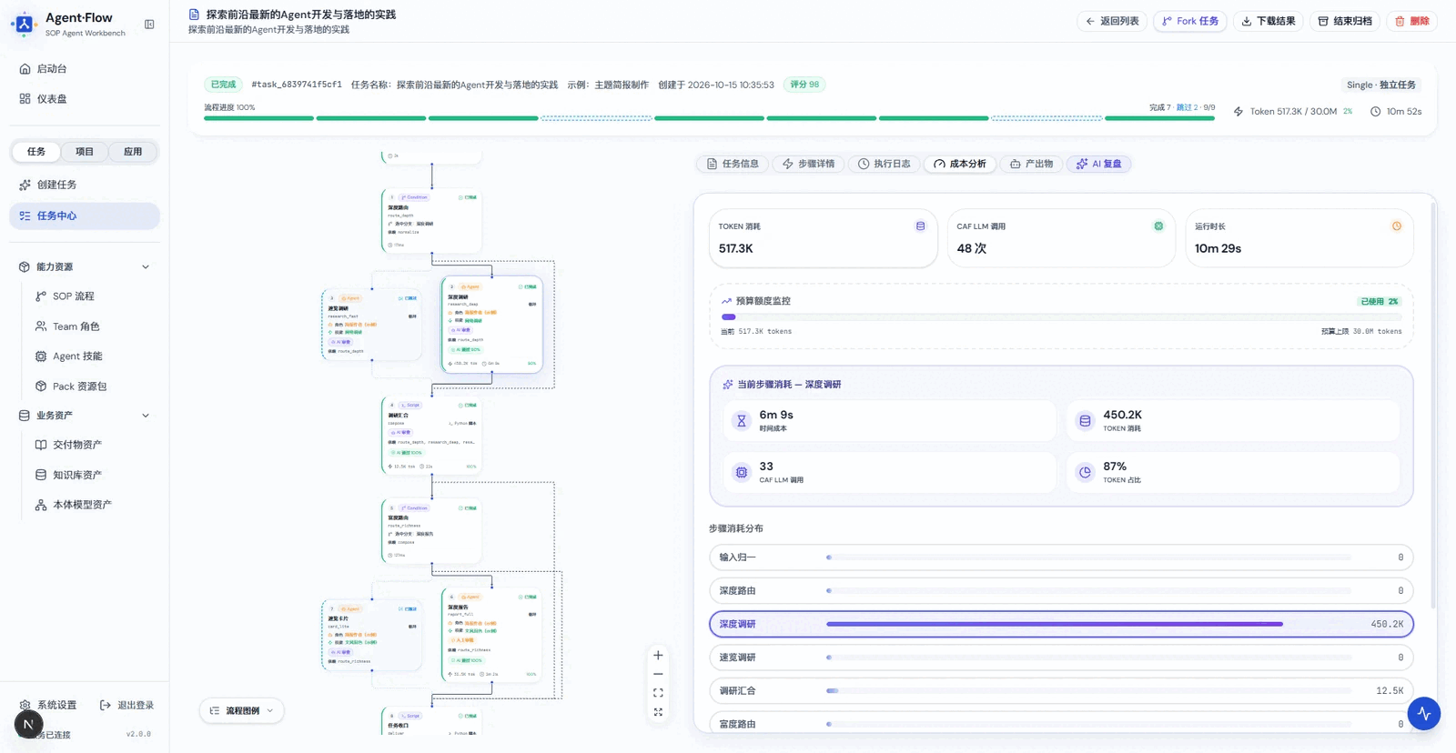This screenshot has width=1456, height=753.
Task: Switch to the 应用 tab
Action: (x=133, y=152)
